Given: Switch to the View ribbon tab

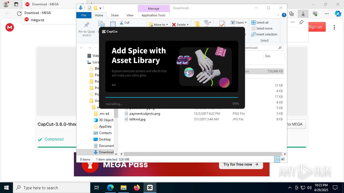Looking at the screenshot, I should (x=130, y=15).
